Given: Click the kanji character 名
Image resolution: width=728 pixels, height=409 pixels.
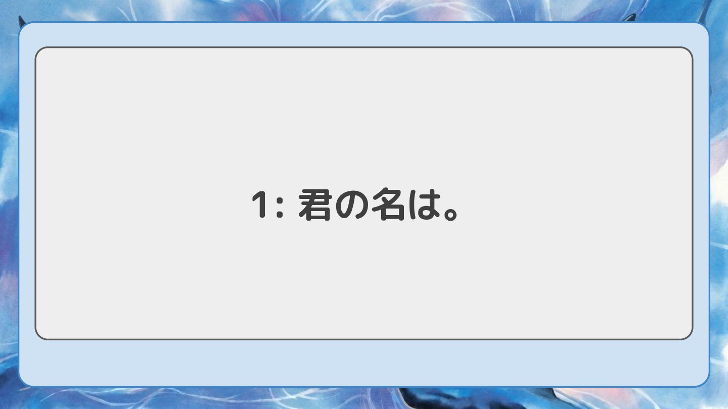Looking at the screenshot, I should pyautogui.click(x=389, y=206).
